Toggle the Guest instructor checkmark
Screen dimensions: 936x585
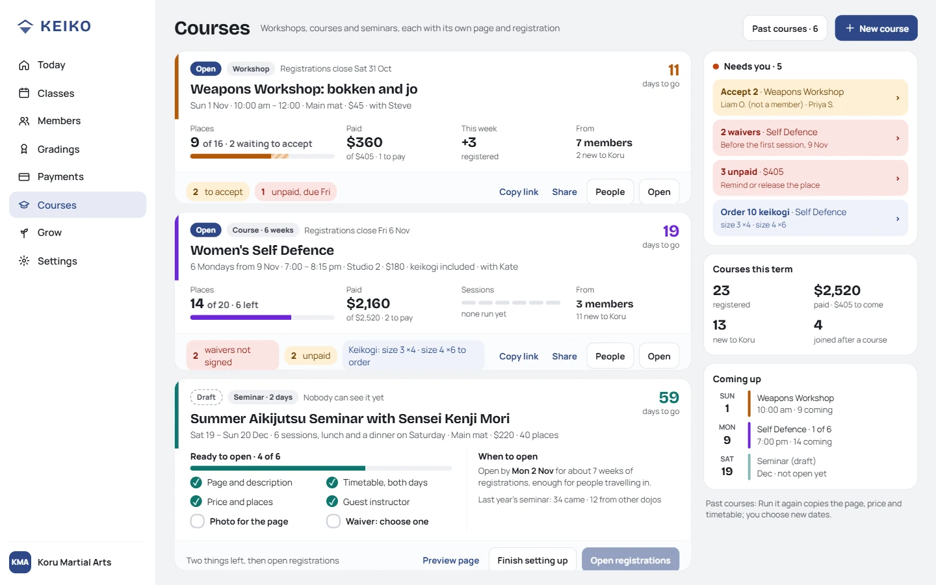tap(332, 501)
